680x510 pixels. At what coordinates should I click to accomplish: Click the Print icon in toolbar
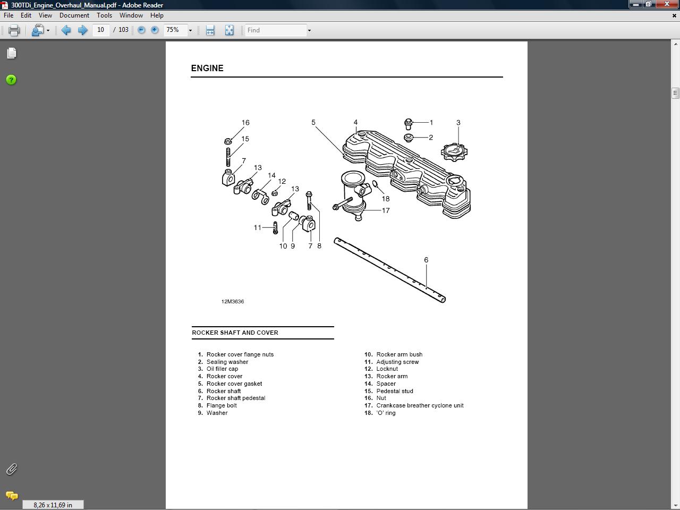click(14, 30)
